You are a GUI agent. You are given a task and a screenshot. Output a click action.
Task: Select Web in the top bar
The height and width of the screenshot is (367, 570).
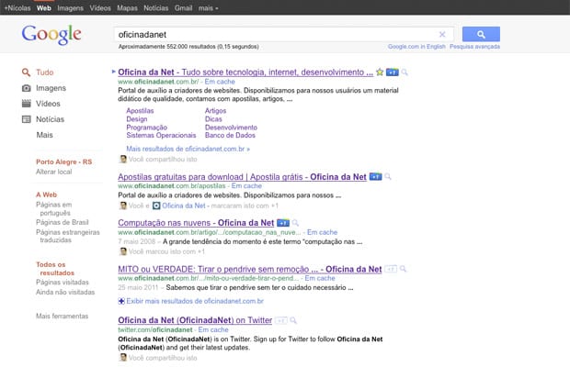tap(43, 7)
